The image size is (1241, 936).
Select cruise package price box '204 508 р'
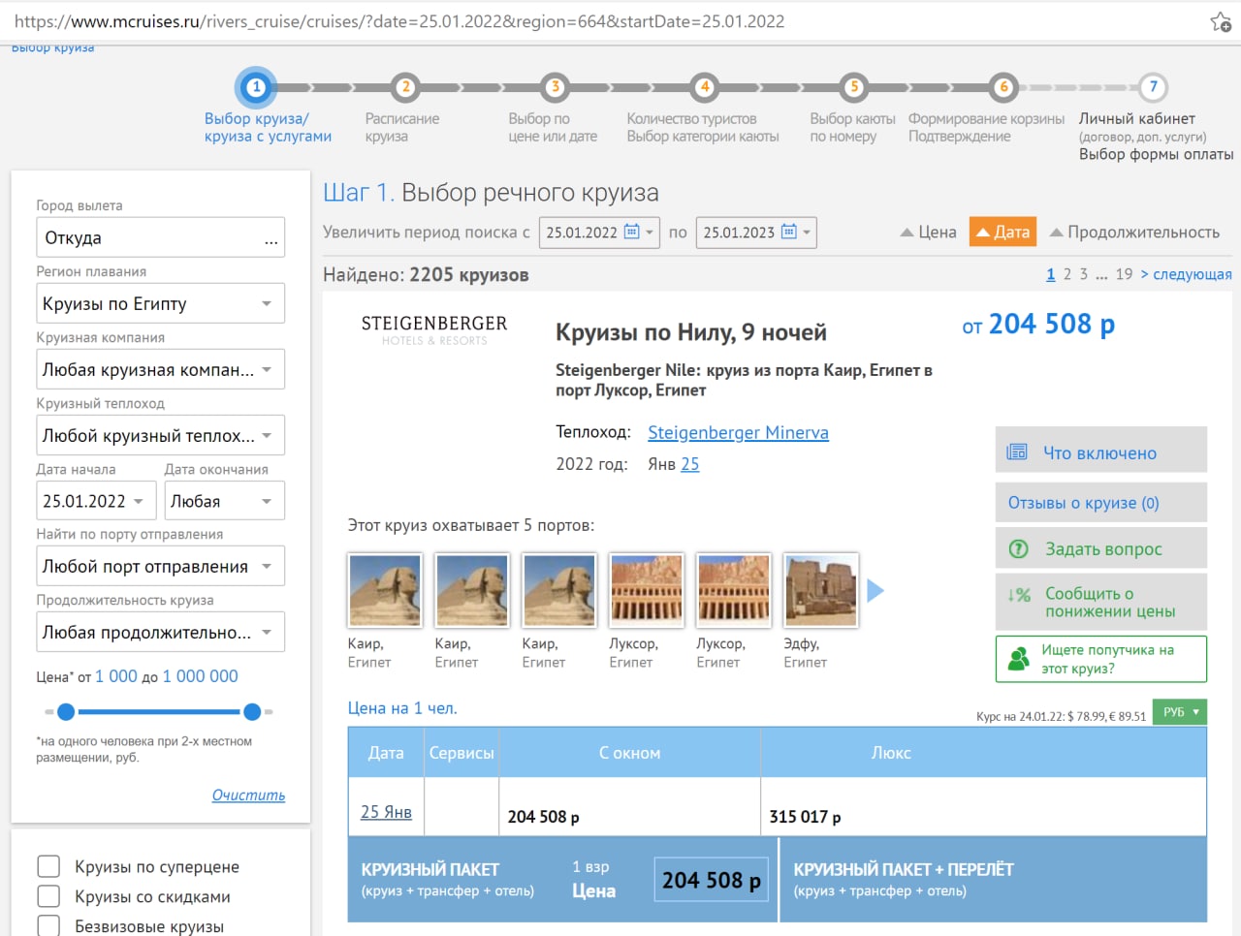(712, 880)
